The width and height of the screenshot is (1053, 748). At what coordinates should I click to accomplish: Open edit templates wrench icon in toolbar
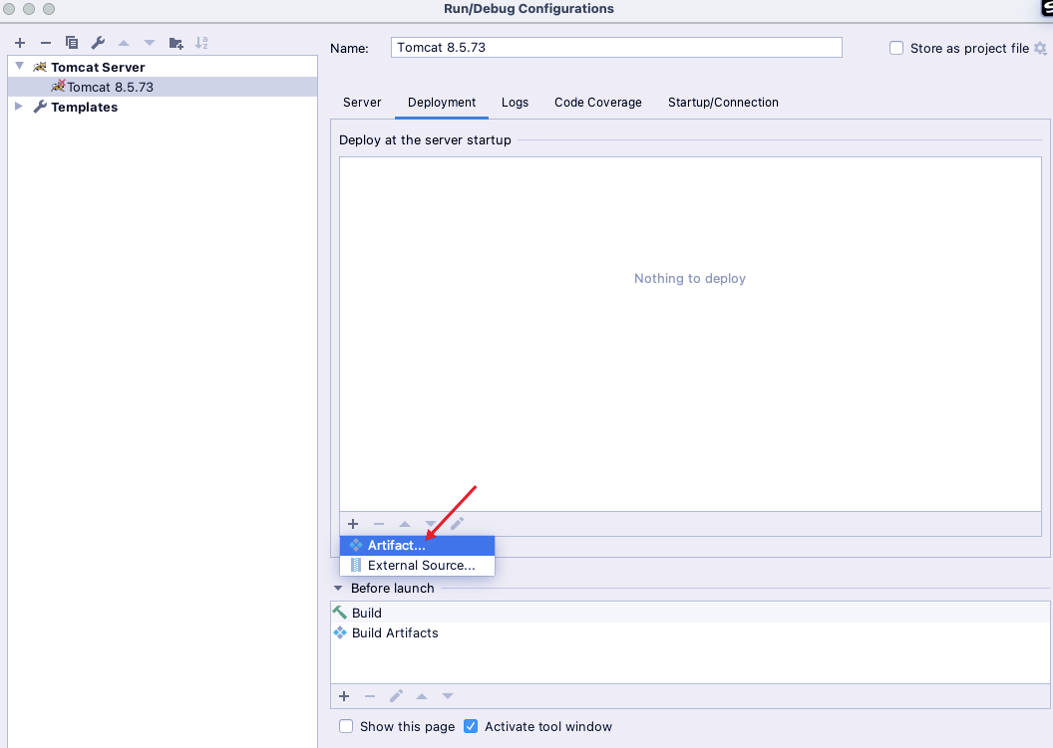coord(98,43)
